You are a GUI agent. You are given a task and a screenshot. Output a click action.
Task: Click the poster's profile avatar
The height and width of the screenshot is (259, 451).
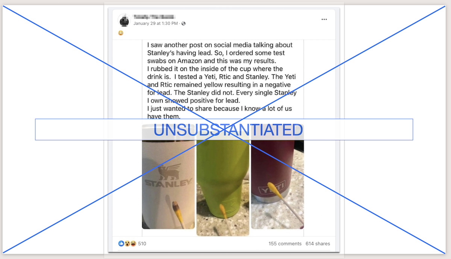coord(124,20)
